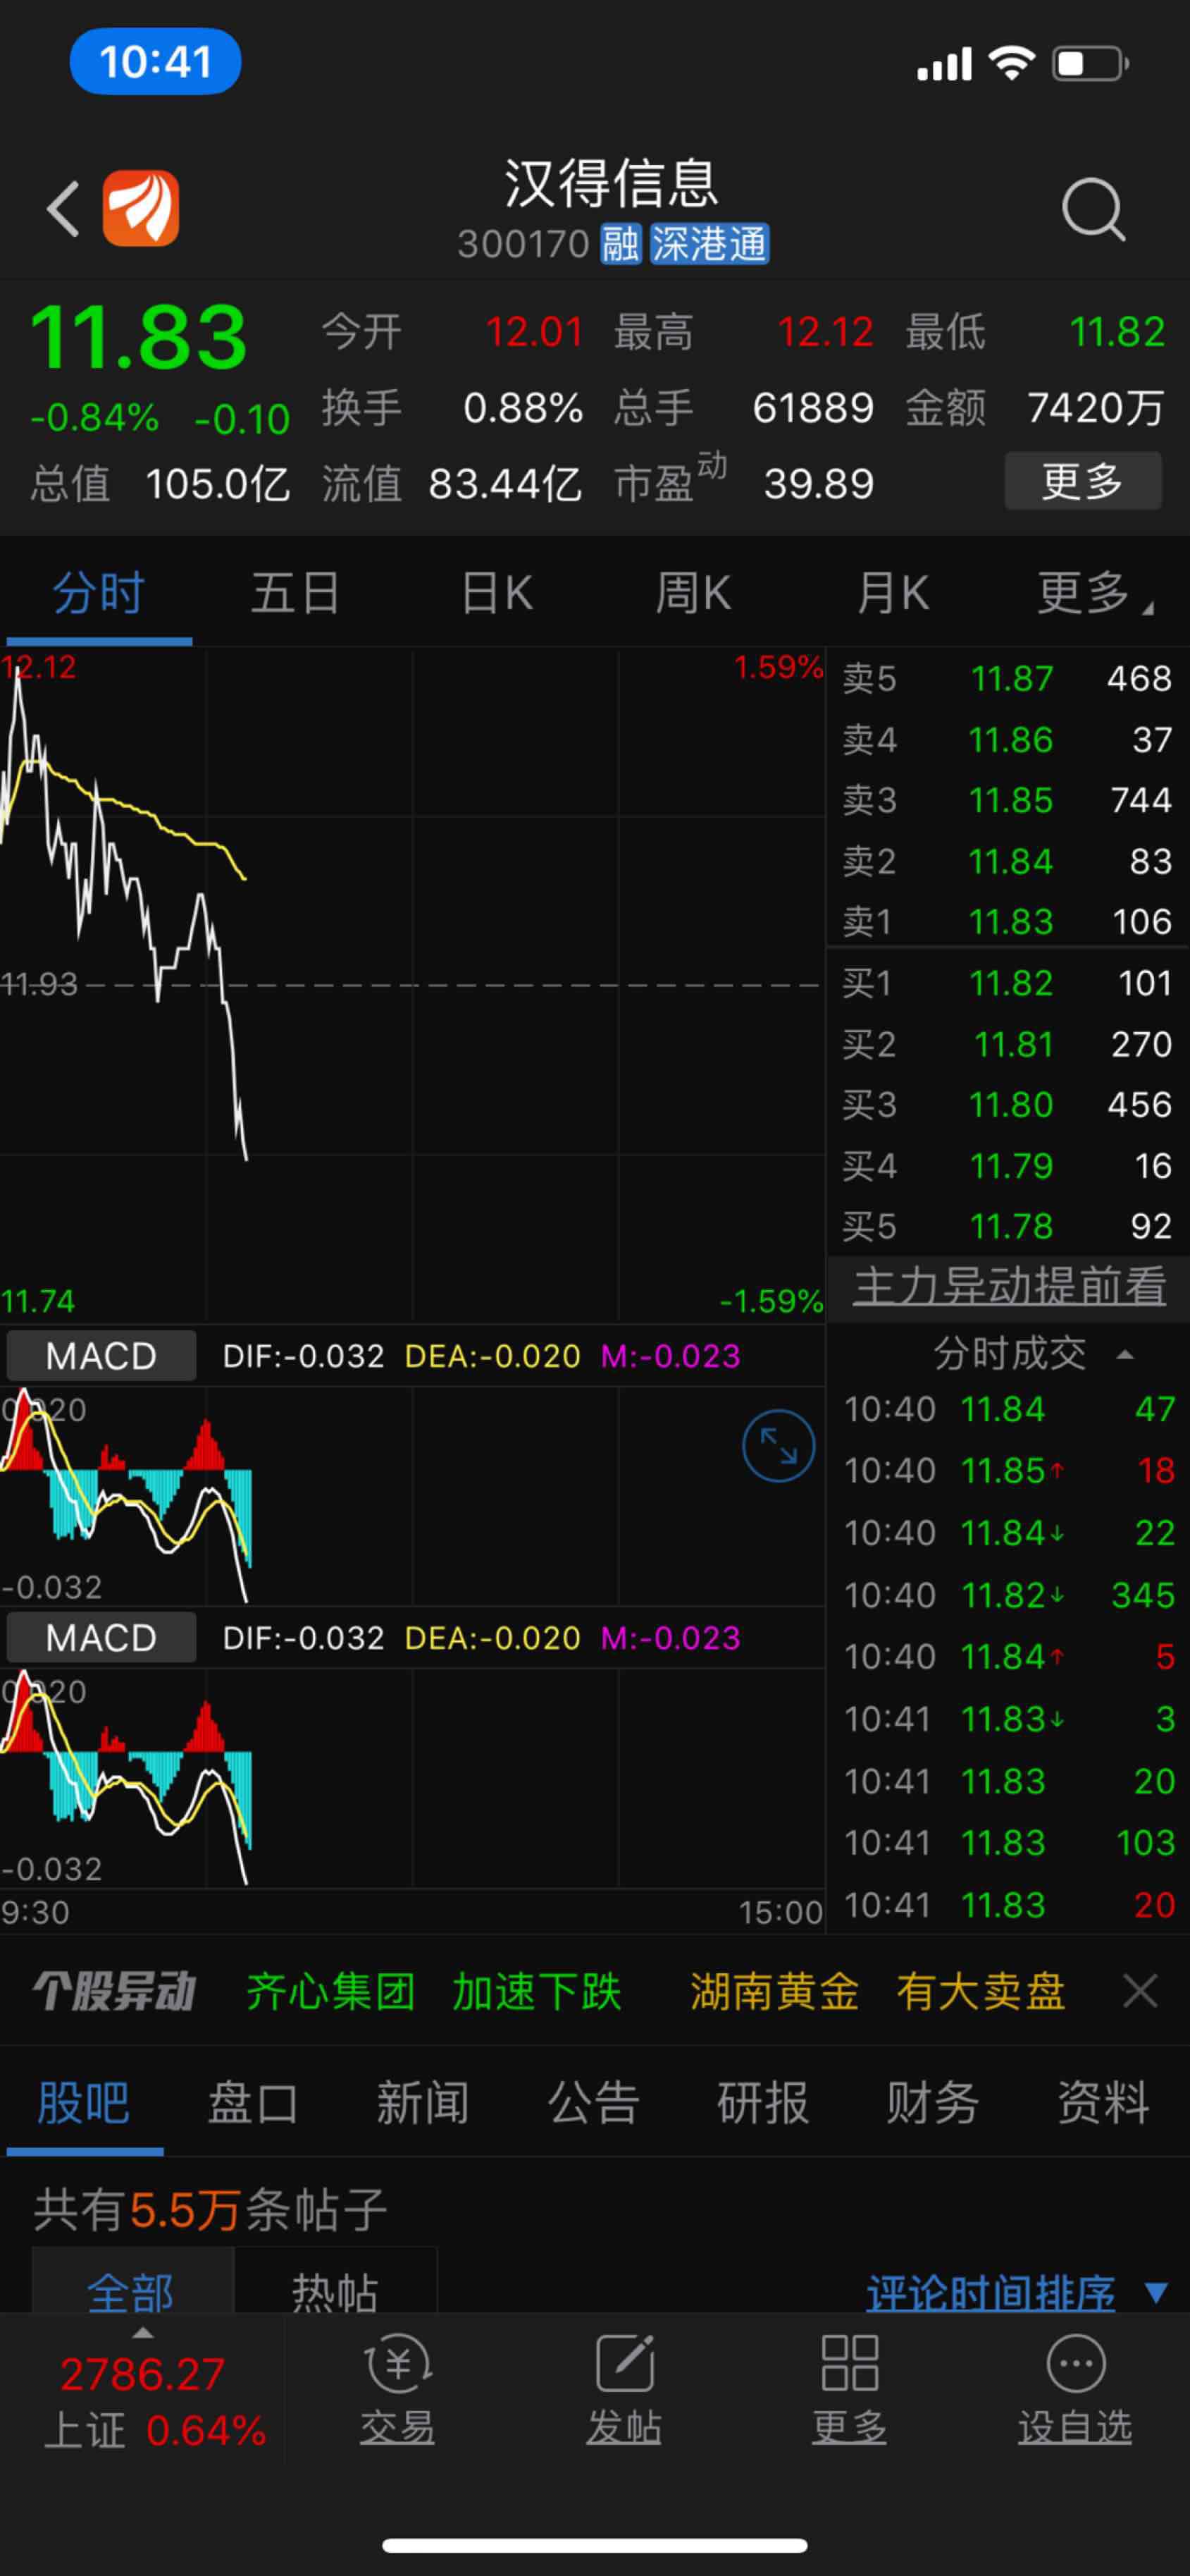Select the 月K chart tab
The image size is (1190, 2576).
893,593
